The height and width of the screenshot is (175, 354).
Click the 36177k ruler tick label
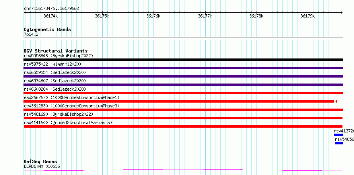click(205, 16)
